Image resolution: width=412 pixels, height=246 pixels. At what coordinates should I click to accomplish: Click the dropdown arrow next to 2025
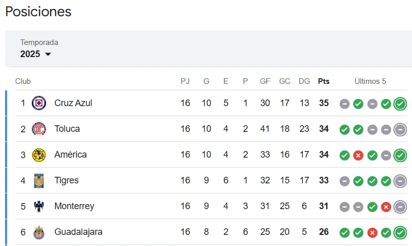pos(48,55)
